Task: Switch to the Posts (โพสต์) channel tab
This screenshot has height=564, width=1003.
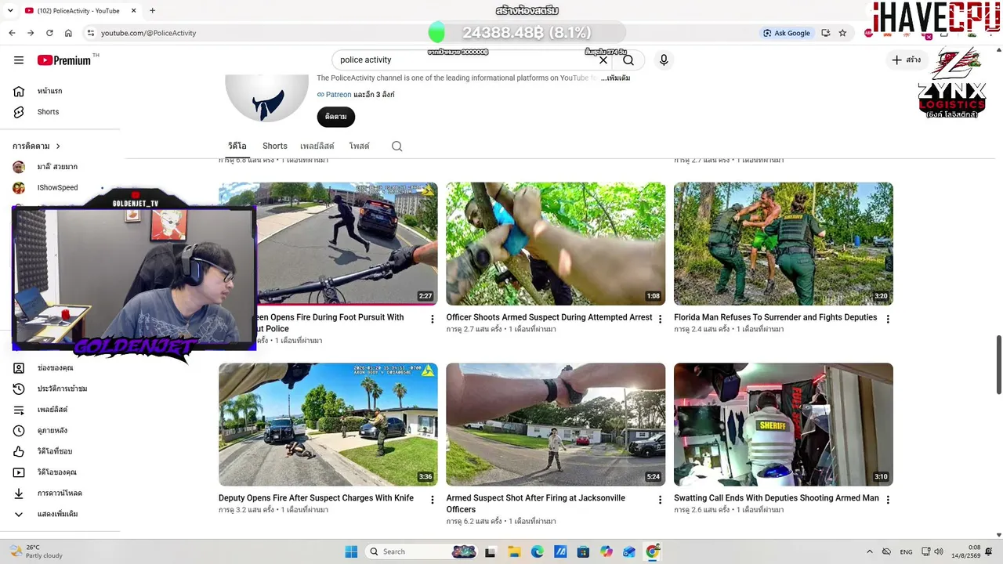Action: click(360, 146)
